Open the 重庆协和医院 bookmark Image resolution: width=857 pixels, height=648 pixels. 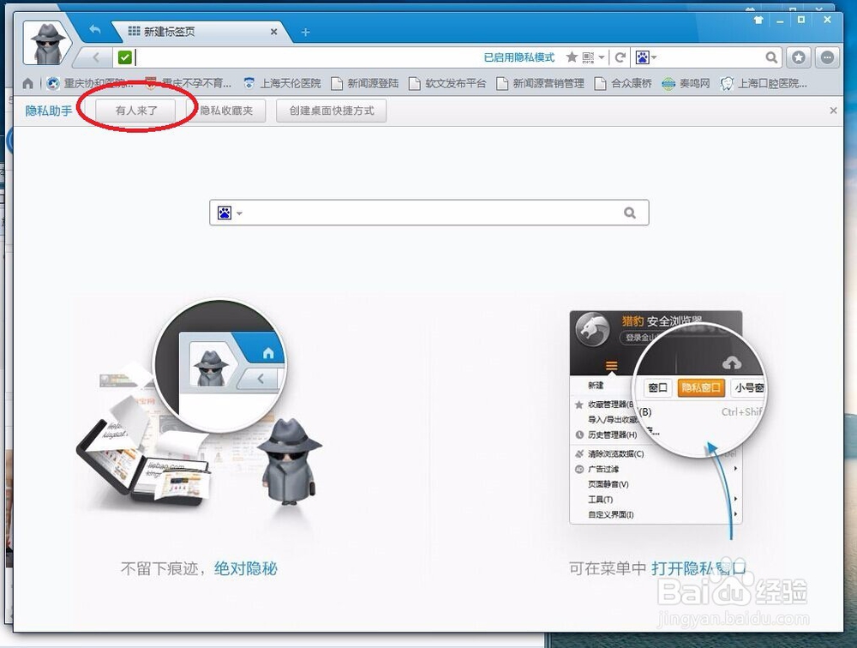[90, 83]
